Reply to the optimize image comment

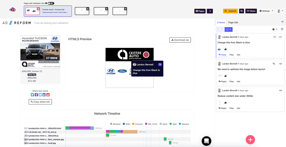[x=223, y=81]
